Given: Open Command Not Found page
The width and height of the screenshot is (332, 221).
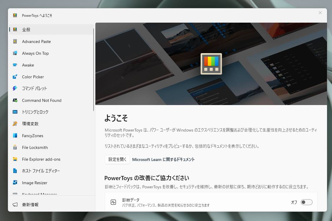Looking at the screenshot, I should pyautogui.click(x=51, y=100).
